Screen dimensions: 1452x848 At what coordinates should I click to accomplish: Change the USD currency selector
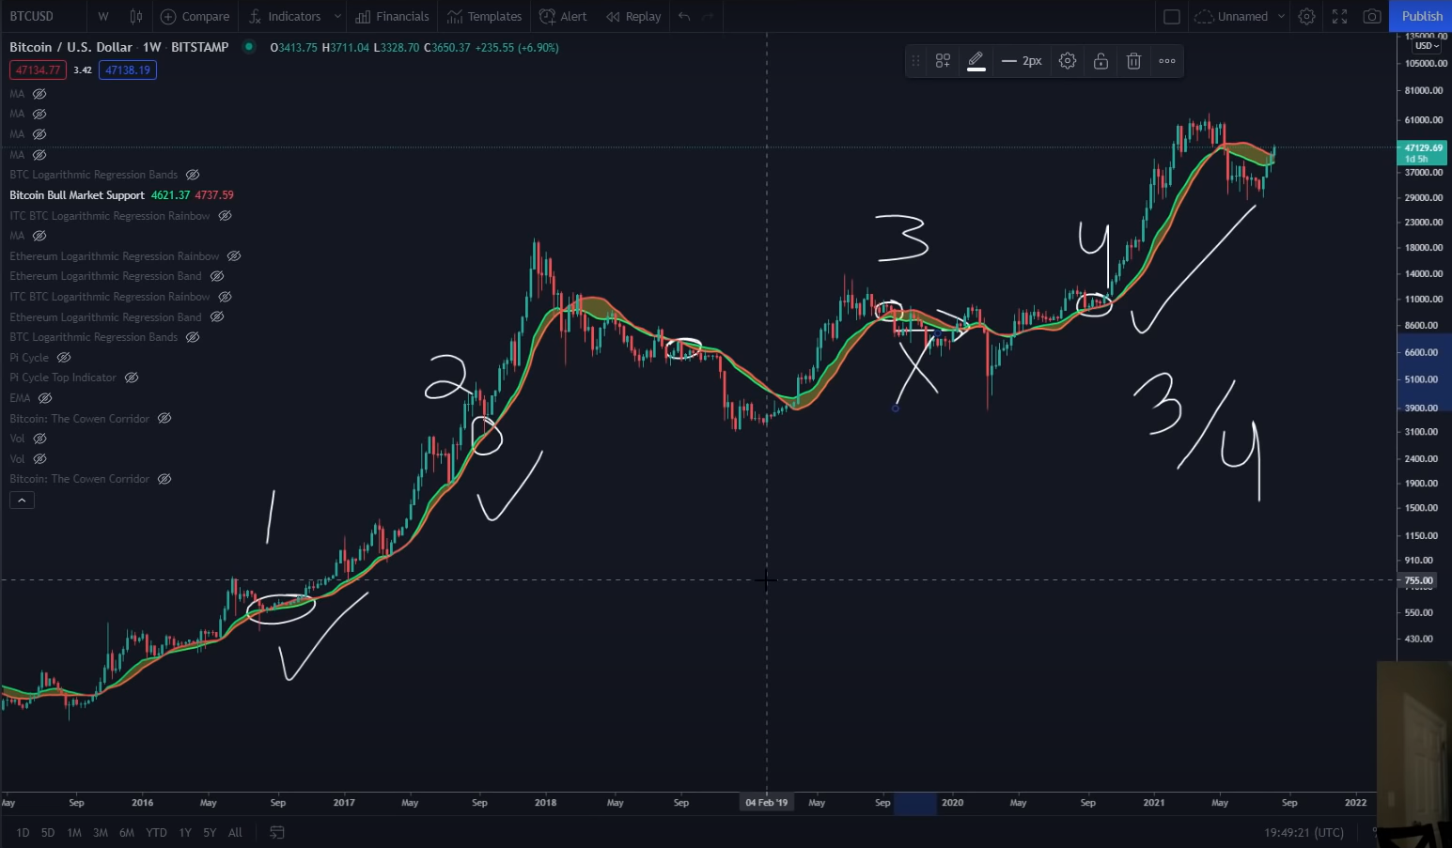[x=1428, y=45]
